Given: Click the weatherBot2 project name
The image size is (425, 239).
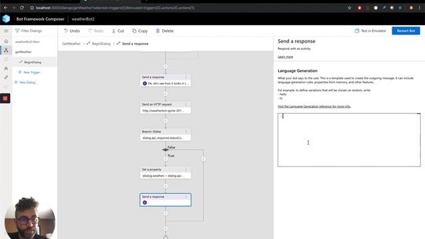Looking at the screenshot, I should [x=83, y=19].
